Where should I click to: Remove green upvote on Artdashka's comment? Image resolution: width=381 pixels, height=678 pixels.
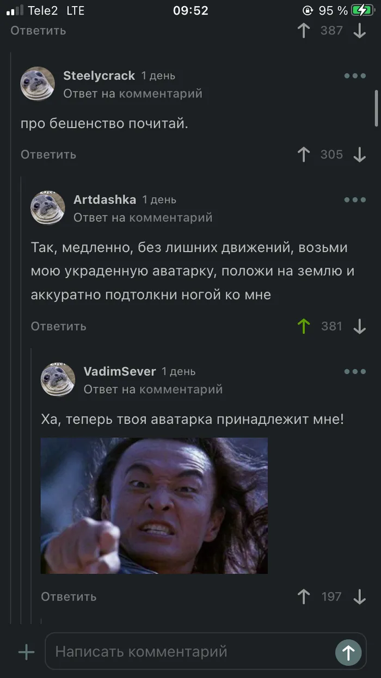click(x=304, y=326)
